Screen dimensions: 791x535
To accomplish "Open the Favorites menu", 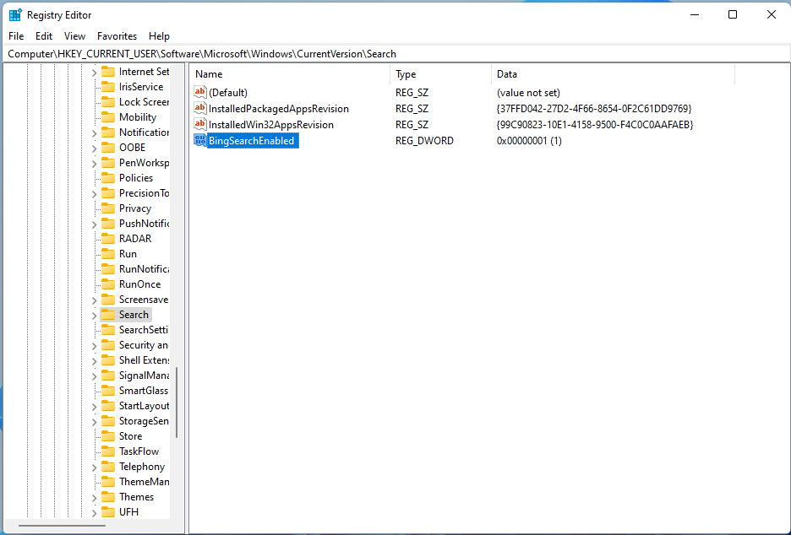I will [117, 36].
